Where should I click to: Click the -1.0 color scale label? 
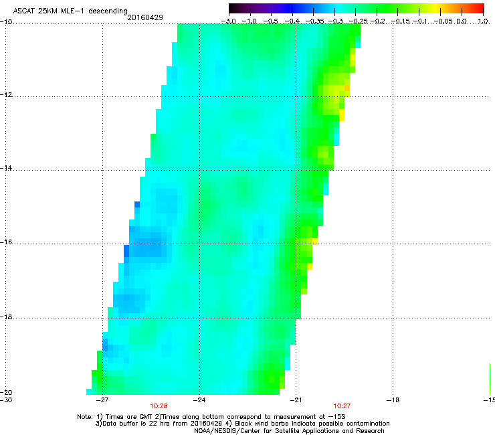click(x=250, y=21)
